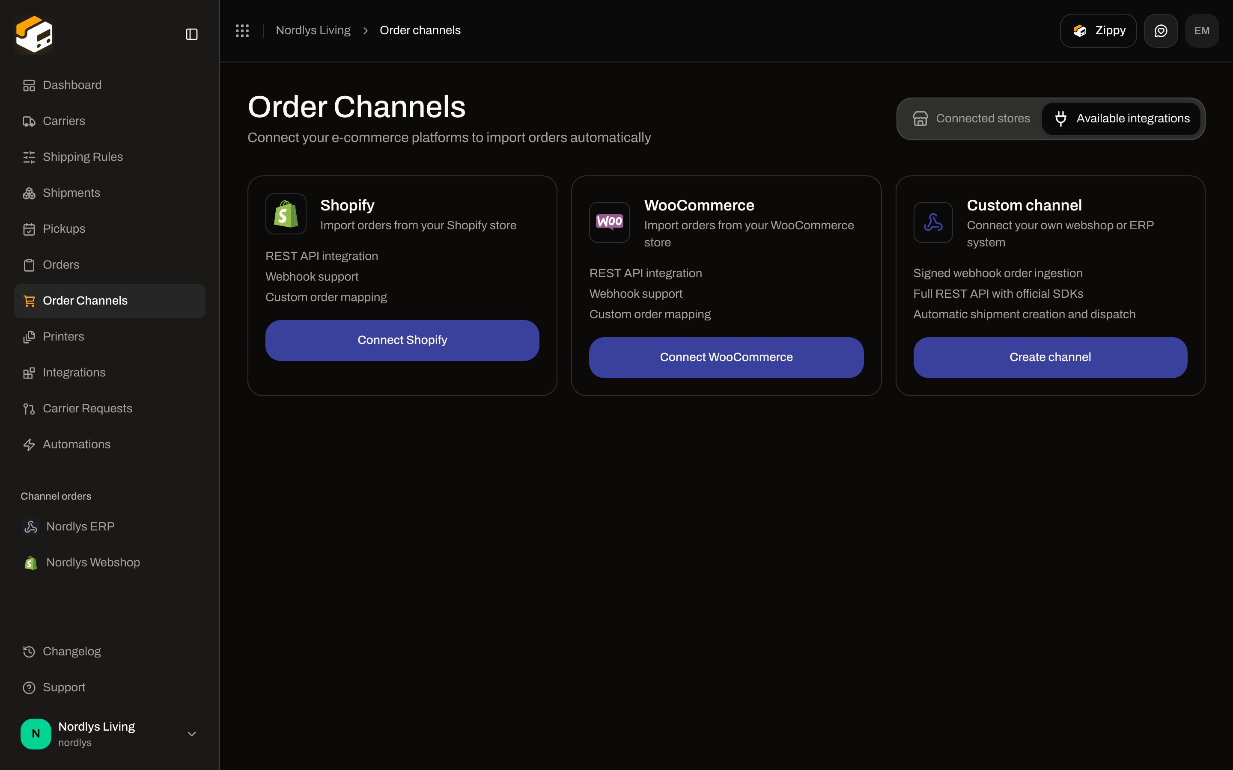Image resolution: width=1233 pixels, height=770 pixels.
Task: Click the WooCommerce logo on card
Action: (609, 222)
